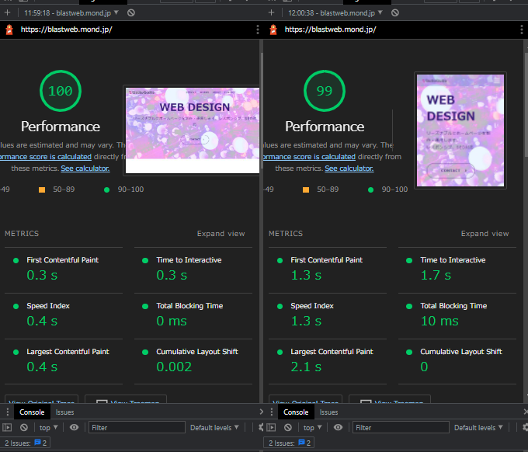Open right 'top' context dropdown
The height and width of the screenshot is (452, 528).
[x=312, y=427]
